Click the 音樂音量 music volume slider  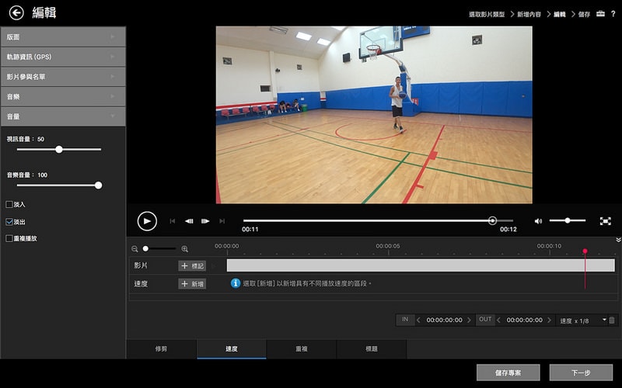tap(59, 185)
